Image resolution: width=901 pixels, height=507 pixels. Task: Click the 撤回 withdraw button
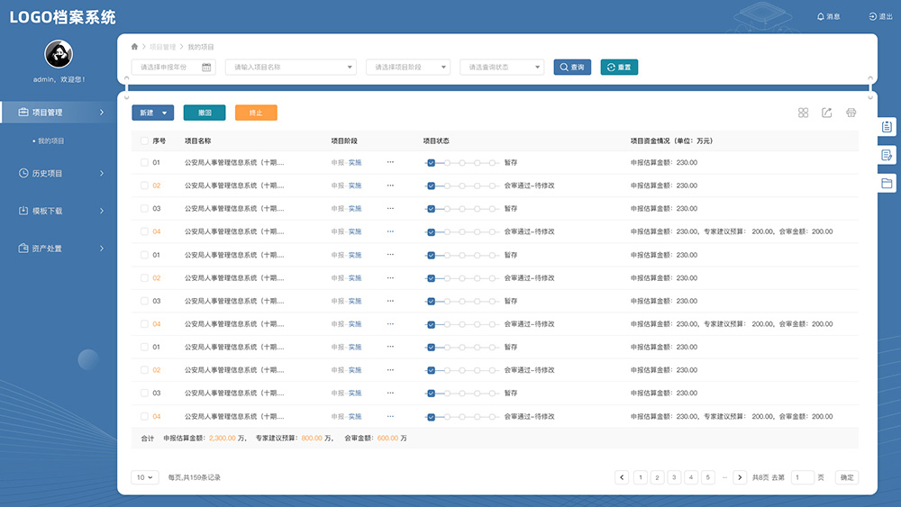(x=205, y=113)
